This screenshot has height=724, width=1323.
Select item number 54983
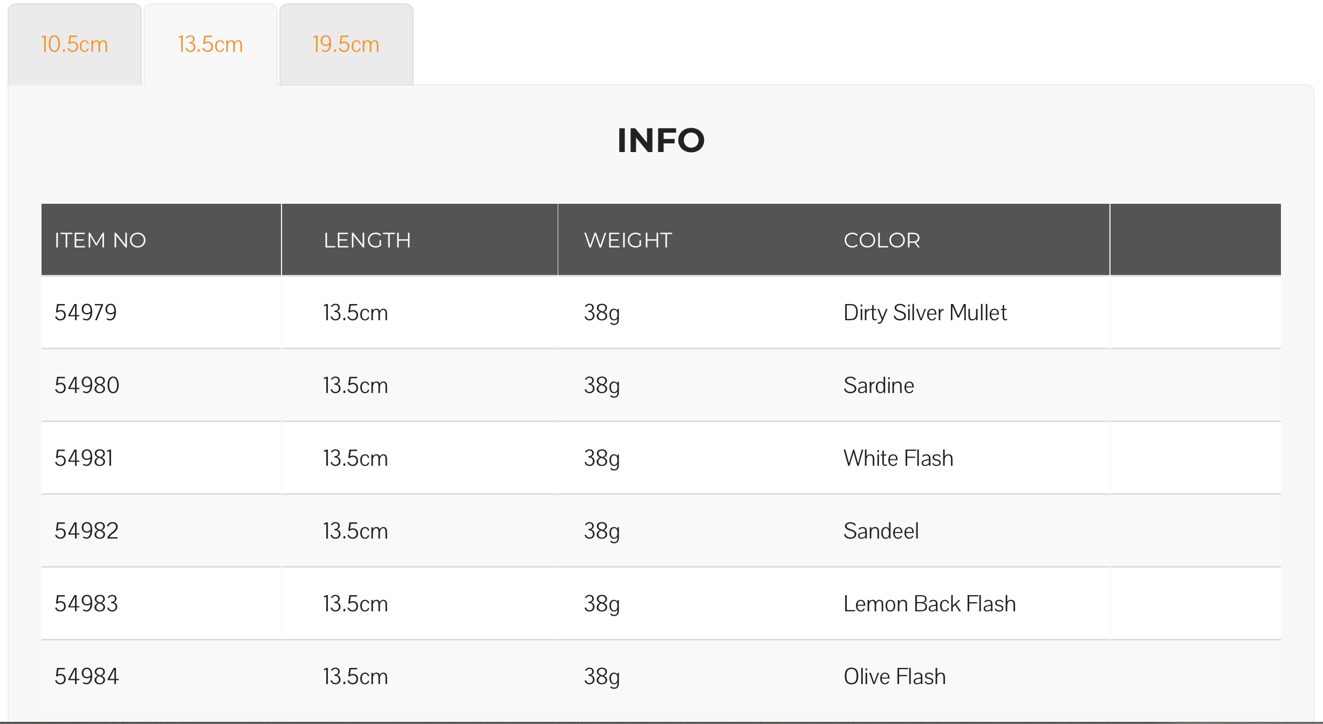tap(86, 604)
